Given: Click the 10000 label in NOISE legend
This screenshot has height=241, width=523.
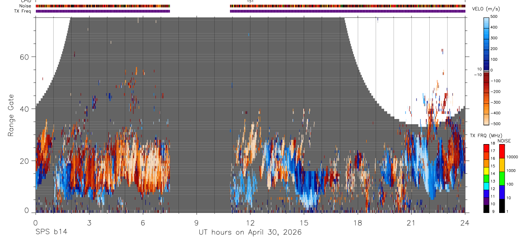Looking at the screenshot, I should tap(512, 157).
